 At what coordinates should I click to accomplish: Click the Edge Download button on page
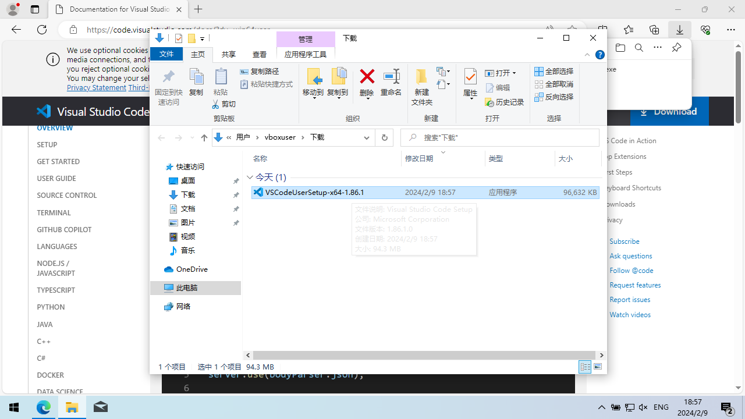669,111
